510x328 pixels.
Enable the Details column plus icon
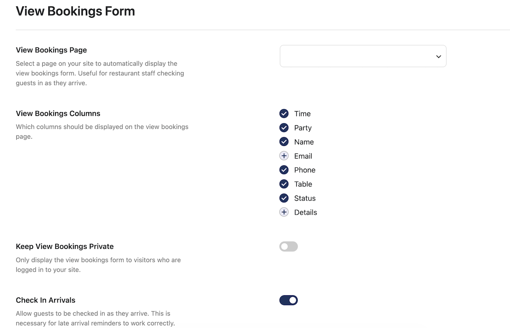(284, 212)
